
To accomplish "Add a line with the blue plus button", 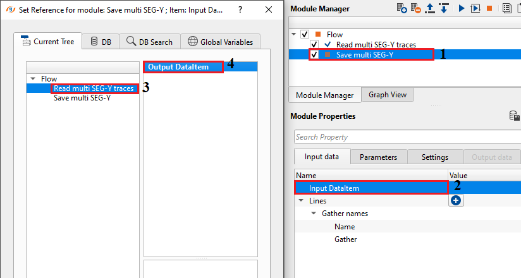I will coord(456,200).
